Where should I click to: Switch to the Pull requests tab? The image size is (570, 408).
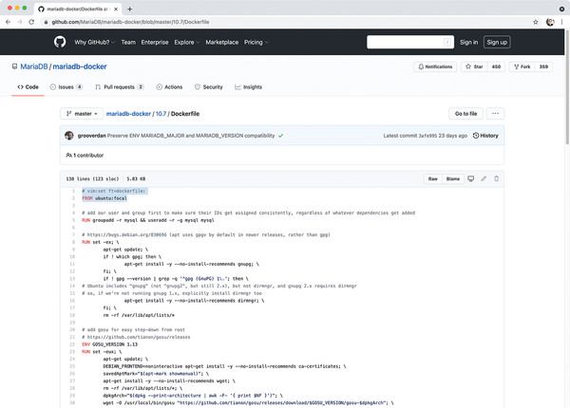pyautogui.click(x=120, y=87)
